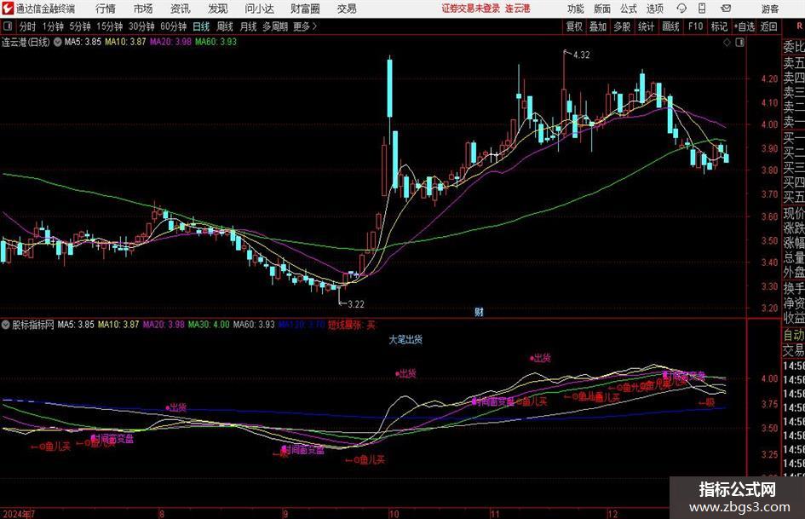Open the 市场 menu
This screenshot has height=519, width=805.
tap(143, 9)
